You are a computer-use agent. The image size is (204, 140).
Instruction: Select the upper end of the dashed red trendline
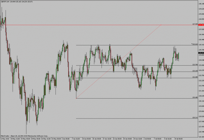pyautogui.click(x=161, y=25)
